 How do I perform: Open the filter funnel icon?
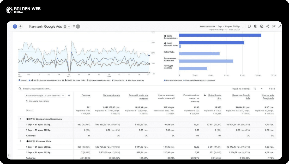(x=74, y=26)
